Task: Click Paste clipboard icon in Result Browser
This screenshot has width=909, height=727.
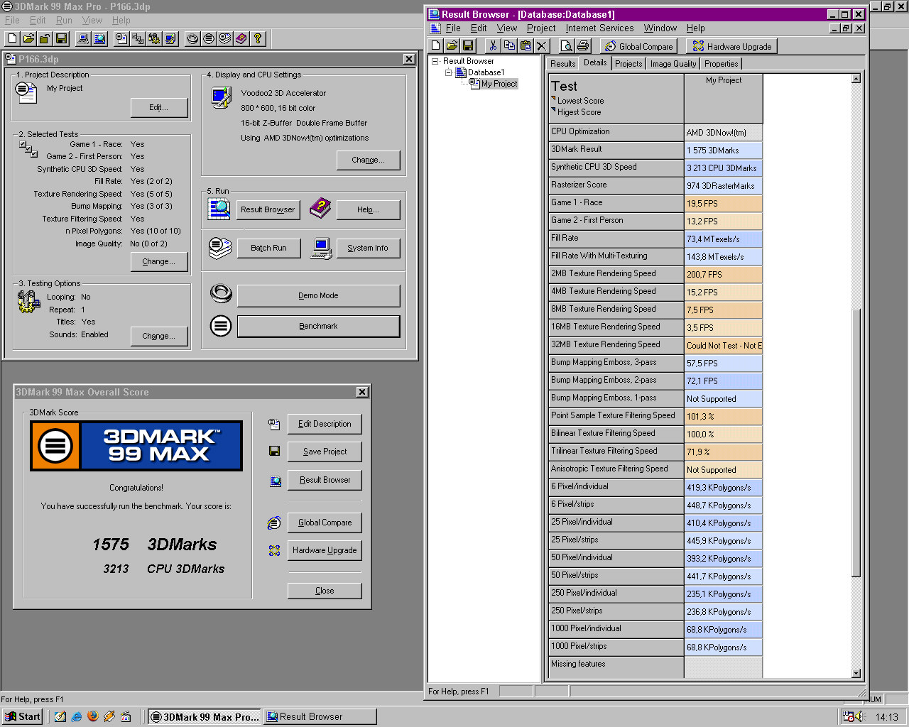Action: pyautogui.click(x=526, y=46)
